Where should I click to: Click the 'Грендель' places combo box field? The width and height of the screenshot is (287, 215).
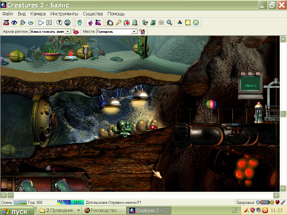(x=117, y=32)
